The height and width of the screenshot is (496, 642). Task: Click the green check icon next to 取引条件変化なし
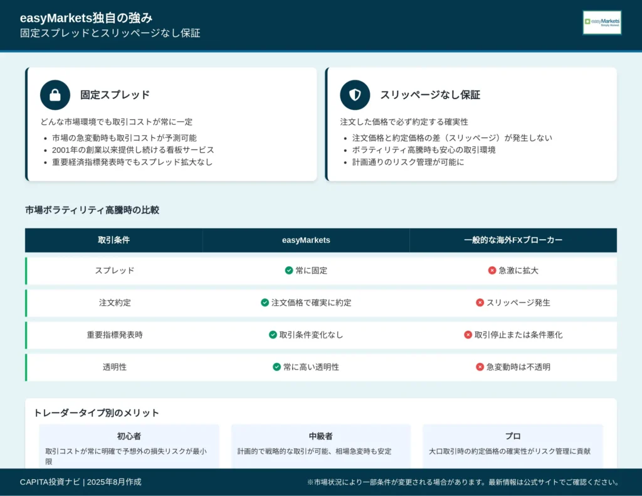pyautogui.click(x=273, y=335)
